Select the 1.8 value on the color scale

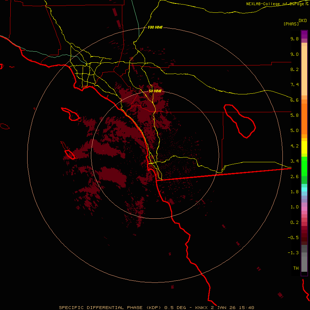point(294,192)
